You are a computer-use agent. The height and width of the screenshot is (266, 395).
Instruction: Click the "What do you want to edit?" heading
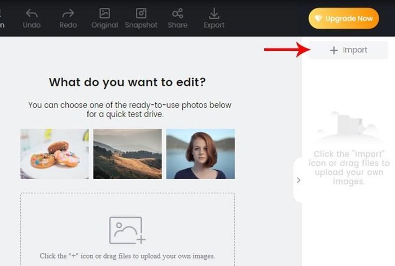[x=127, y=82]
